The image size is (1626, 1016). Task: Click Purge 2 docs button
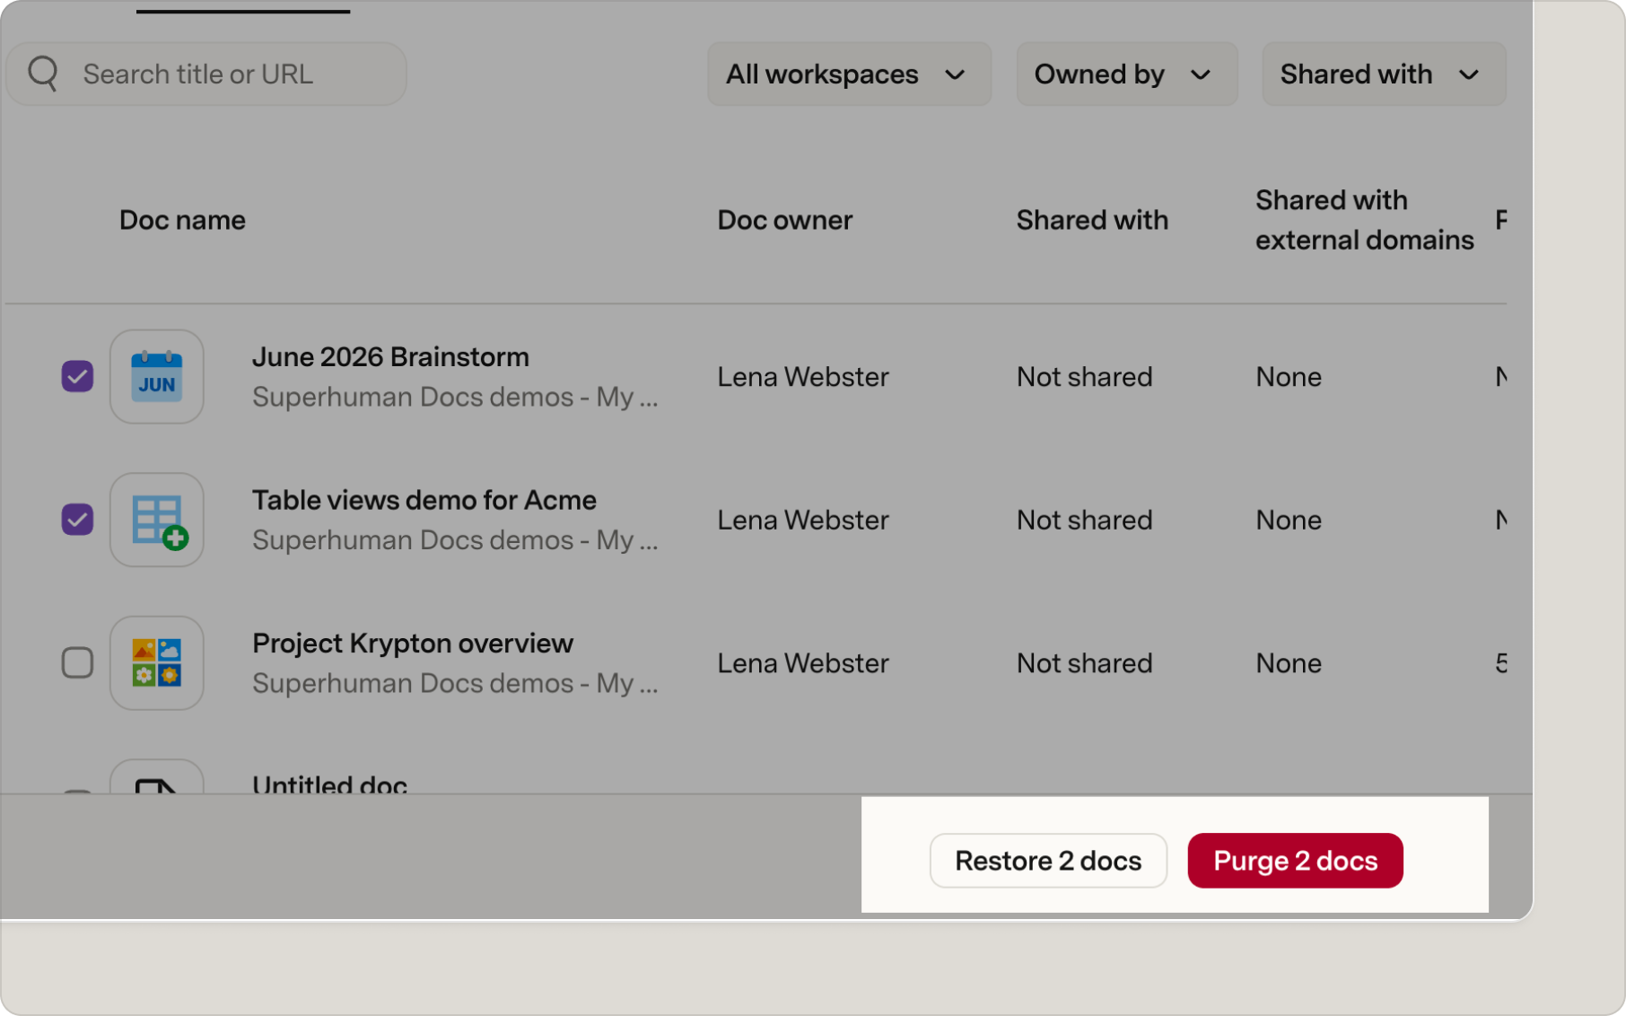pyautogui.click(x=1295, y=861)
